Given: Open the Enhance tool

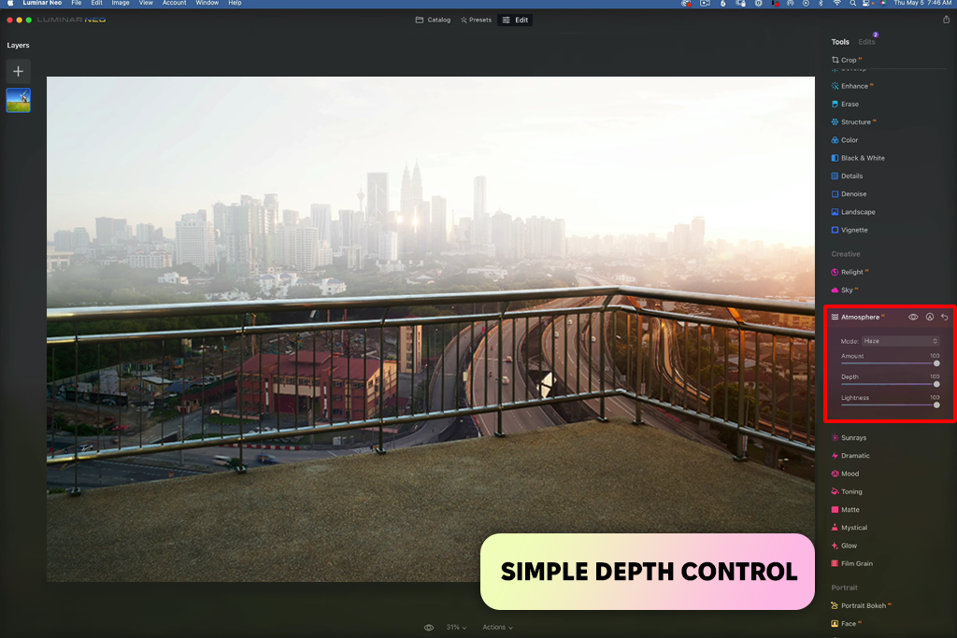Looking at the screenshot, I should pos(853,86).
